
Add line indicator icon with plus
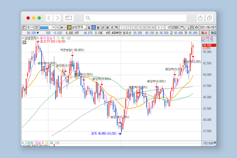click(187, 27)
